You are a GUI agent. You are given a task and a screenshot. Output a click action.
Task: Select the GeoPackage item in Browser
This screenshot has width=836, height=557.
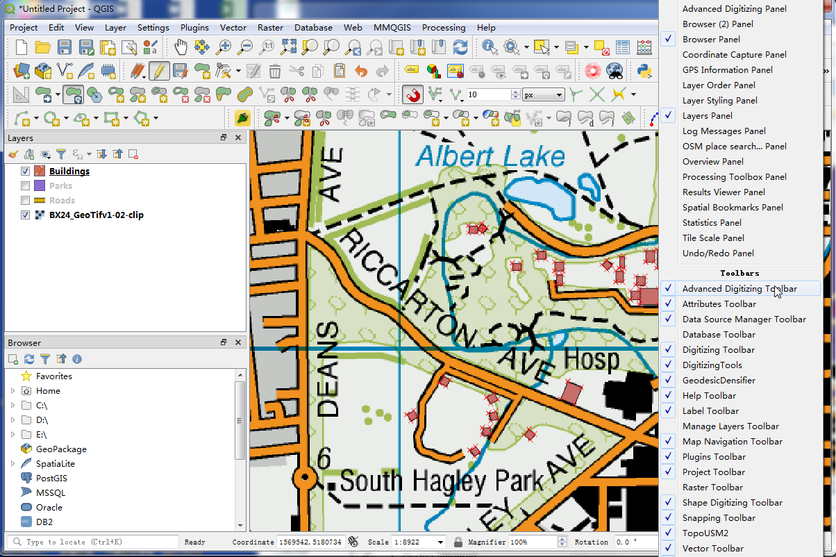(61, 449)
